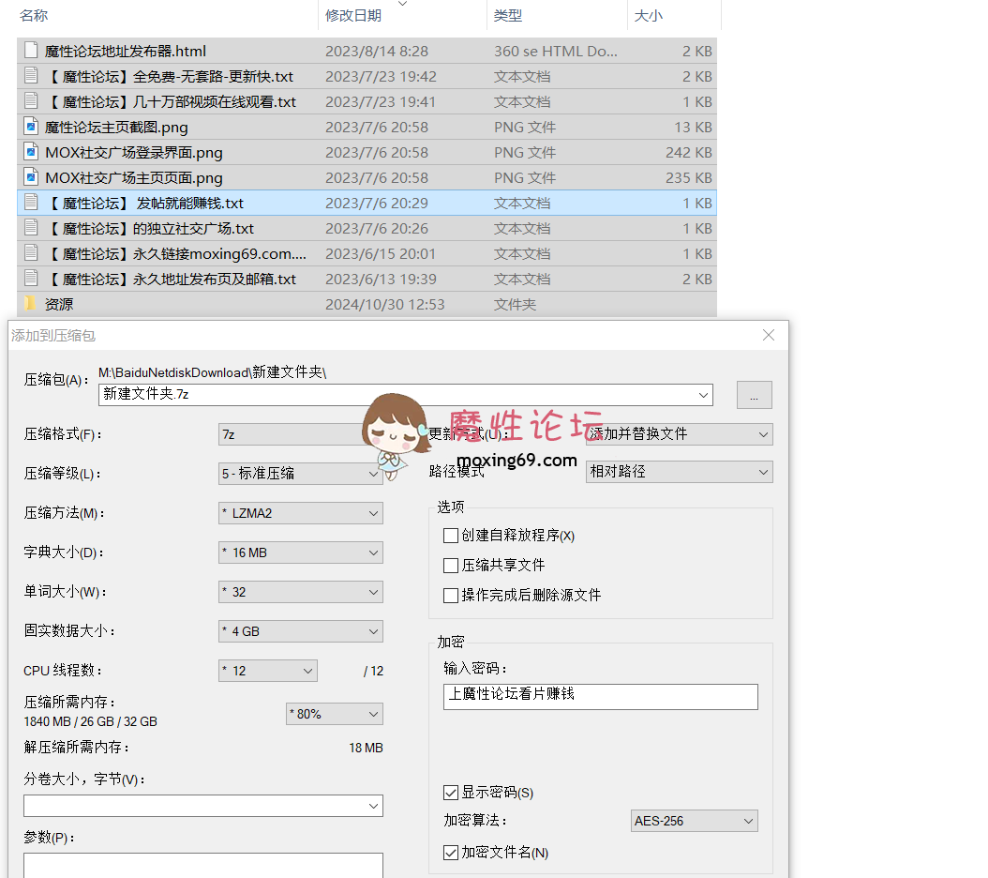Click text file icon of 发帖就能赚钱.txt
988x878 pixels.
pos(29,203)
